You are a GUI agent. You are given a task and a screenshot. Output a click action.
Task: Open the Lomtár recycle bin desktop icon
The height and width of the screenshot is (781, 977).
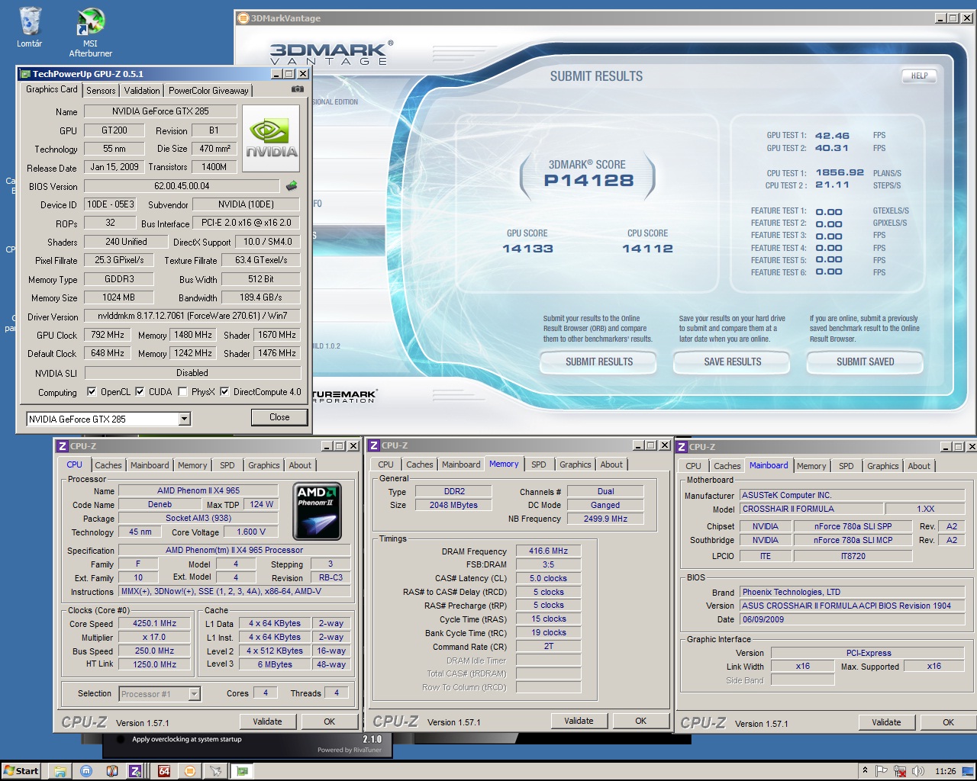[29, 27]
